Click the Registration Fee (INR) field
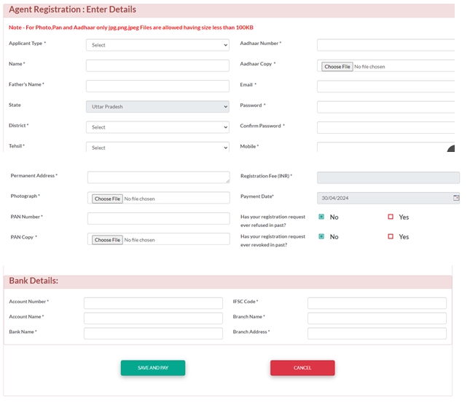470x405 pixels. point(388,177)
